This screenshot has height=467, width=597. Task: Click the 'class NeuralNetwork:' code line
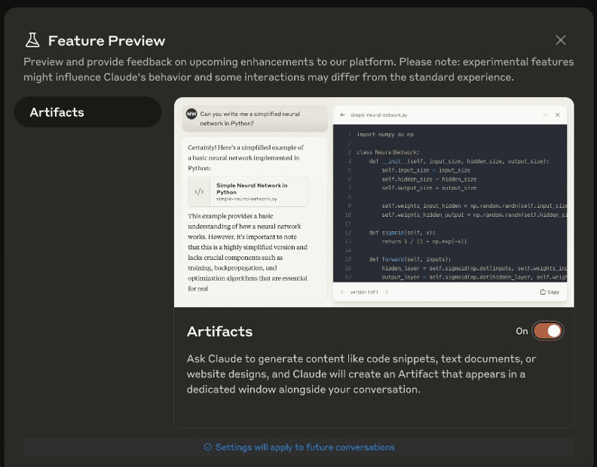coord(388,152)
